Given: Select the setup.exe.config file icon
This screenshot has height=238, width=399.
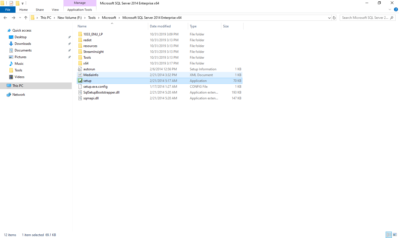Looking at the screenshot, I should [x=80, y=87].
